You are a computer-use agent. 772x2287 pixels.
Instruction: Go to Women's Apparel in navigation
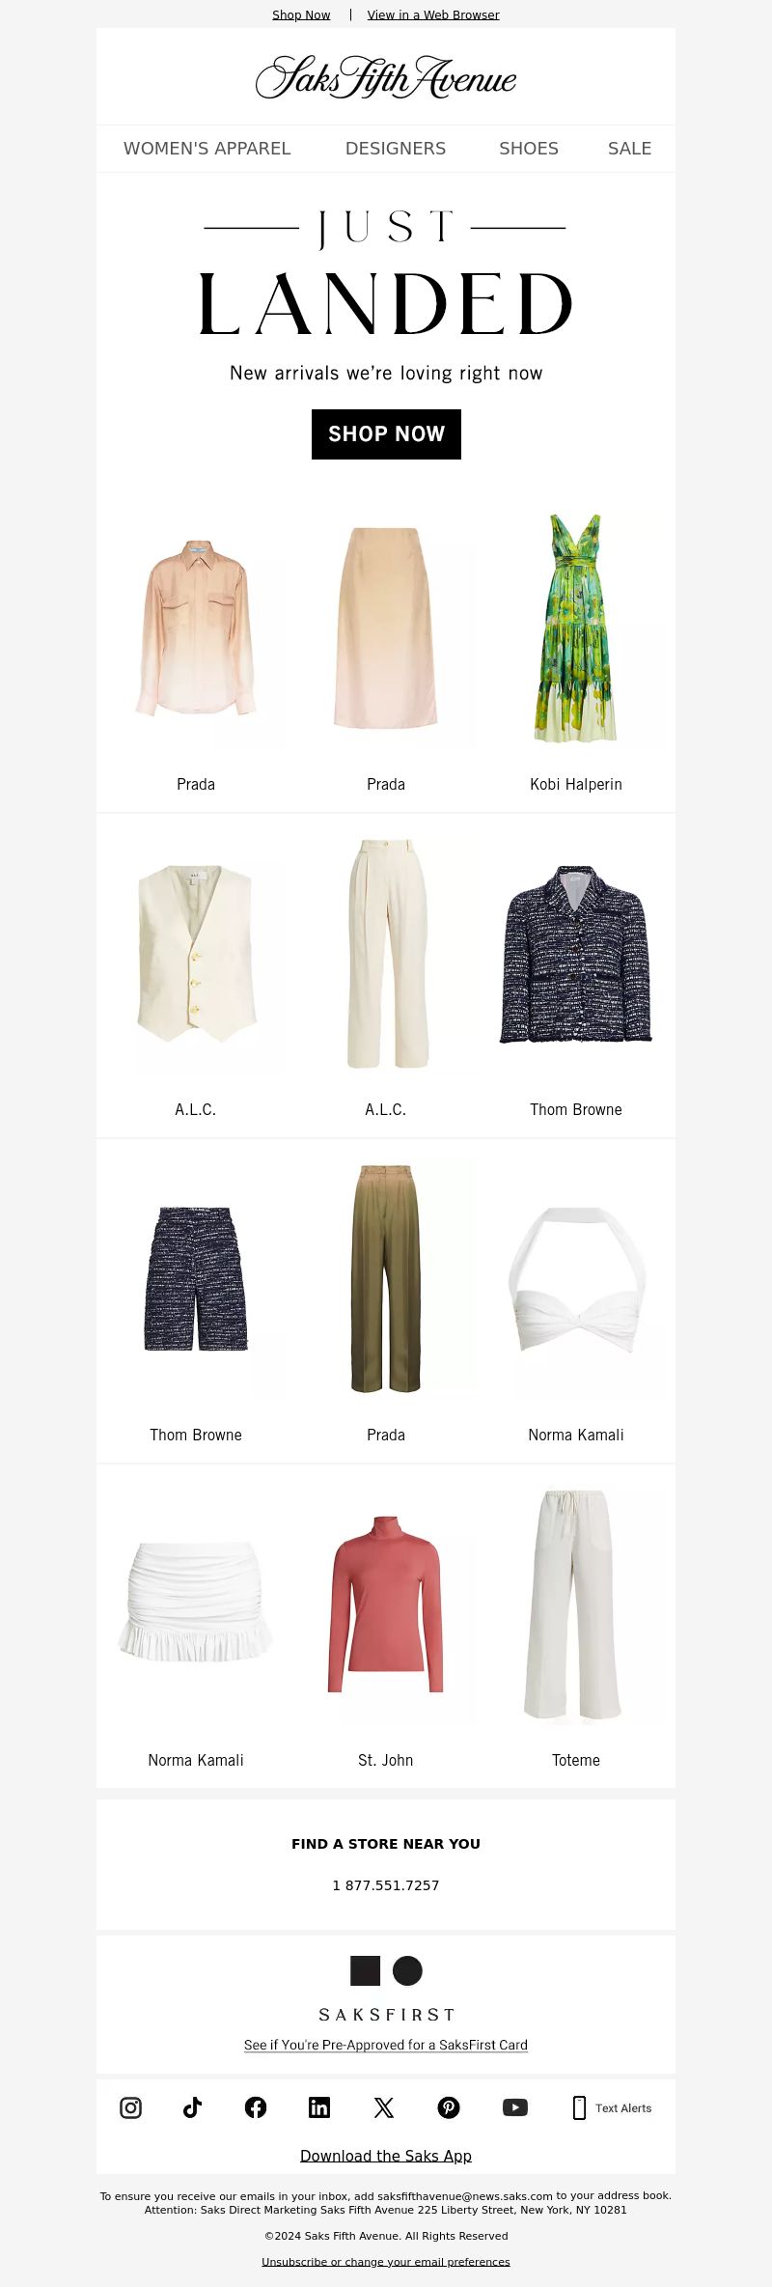coord(207,149)
